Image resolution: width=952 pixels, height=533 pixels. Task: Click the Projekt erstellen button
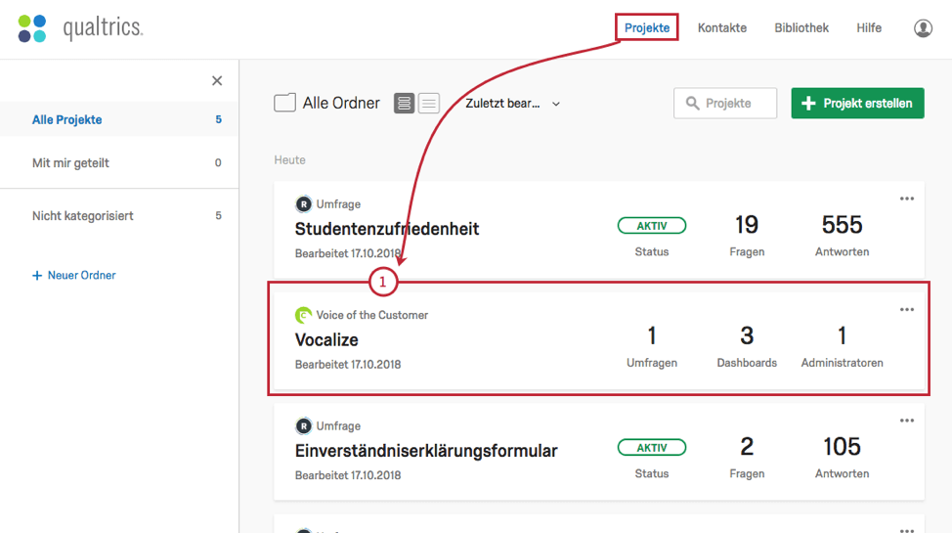[857, 104]
